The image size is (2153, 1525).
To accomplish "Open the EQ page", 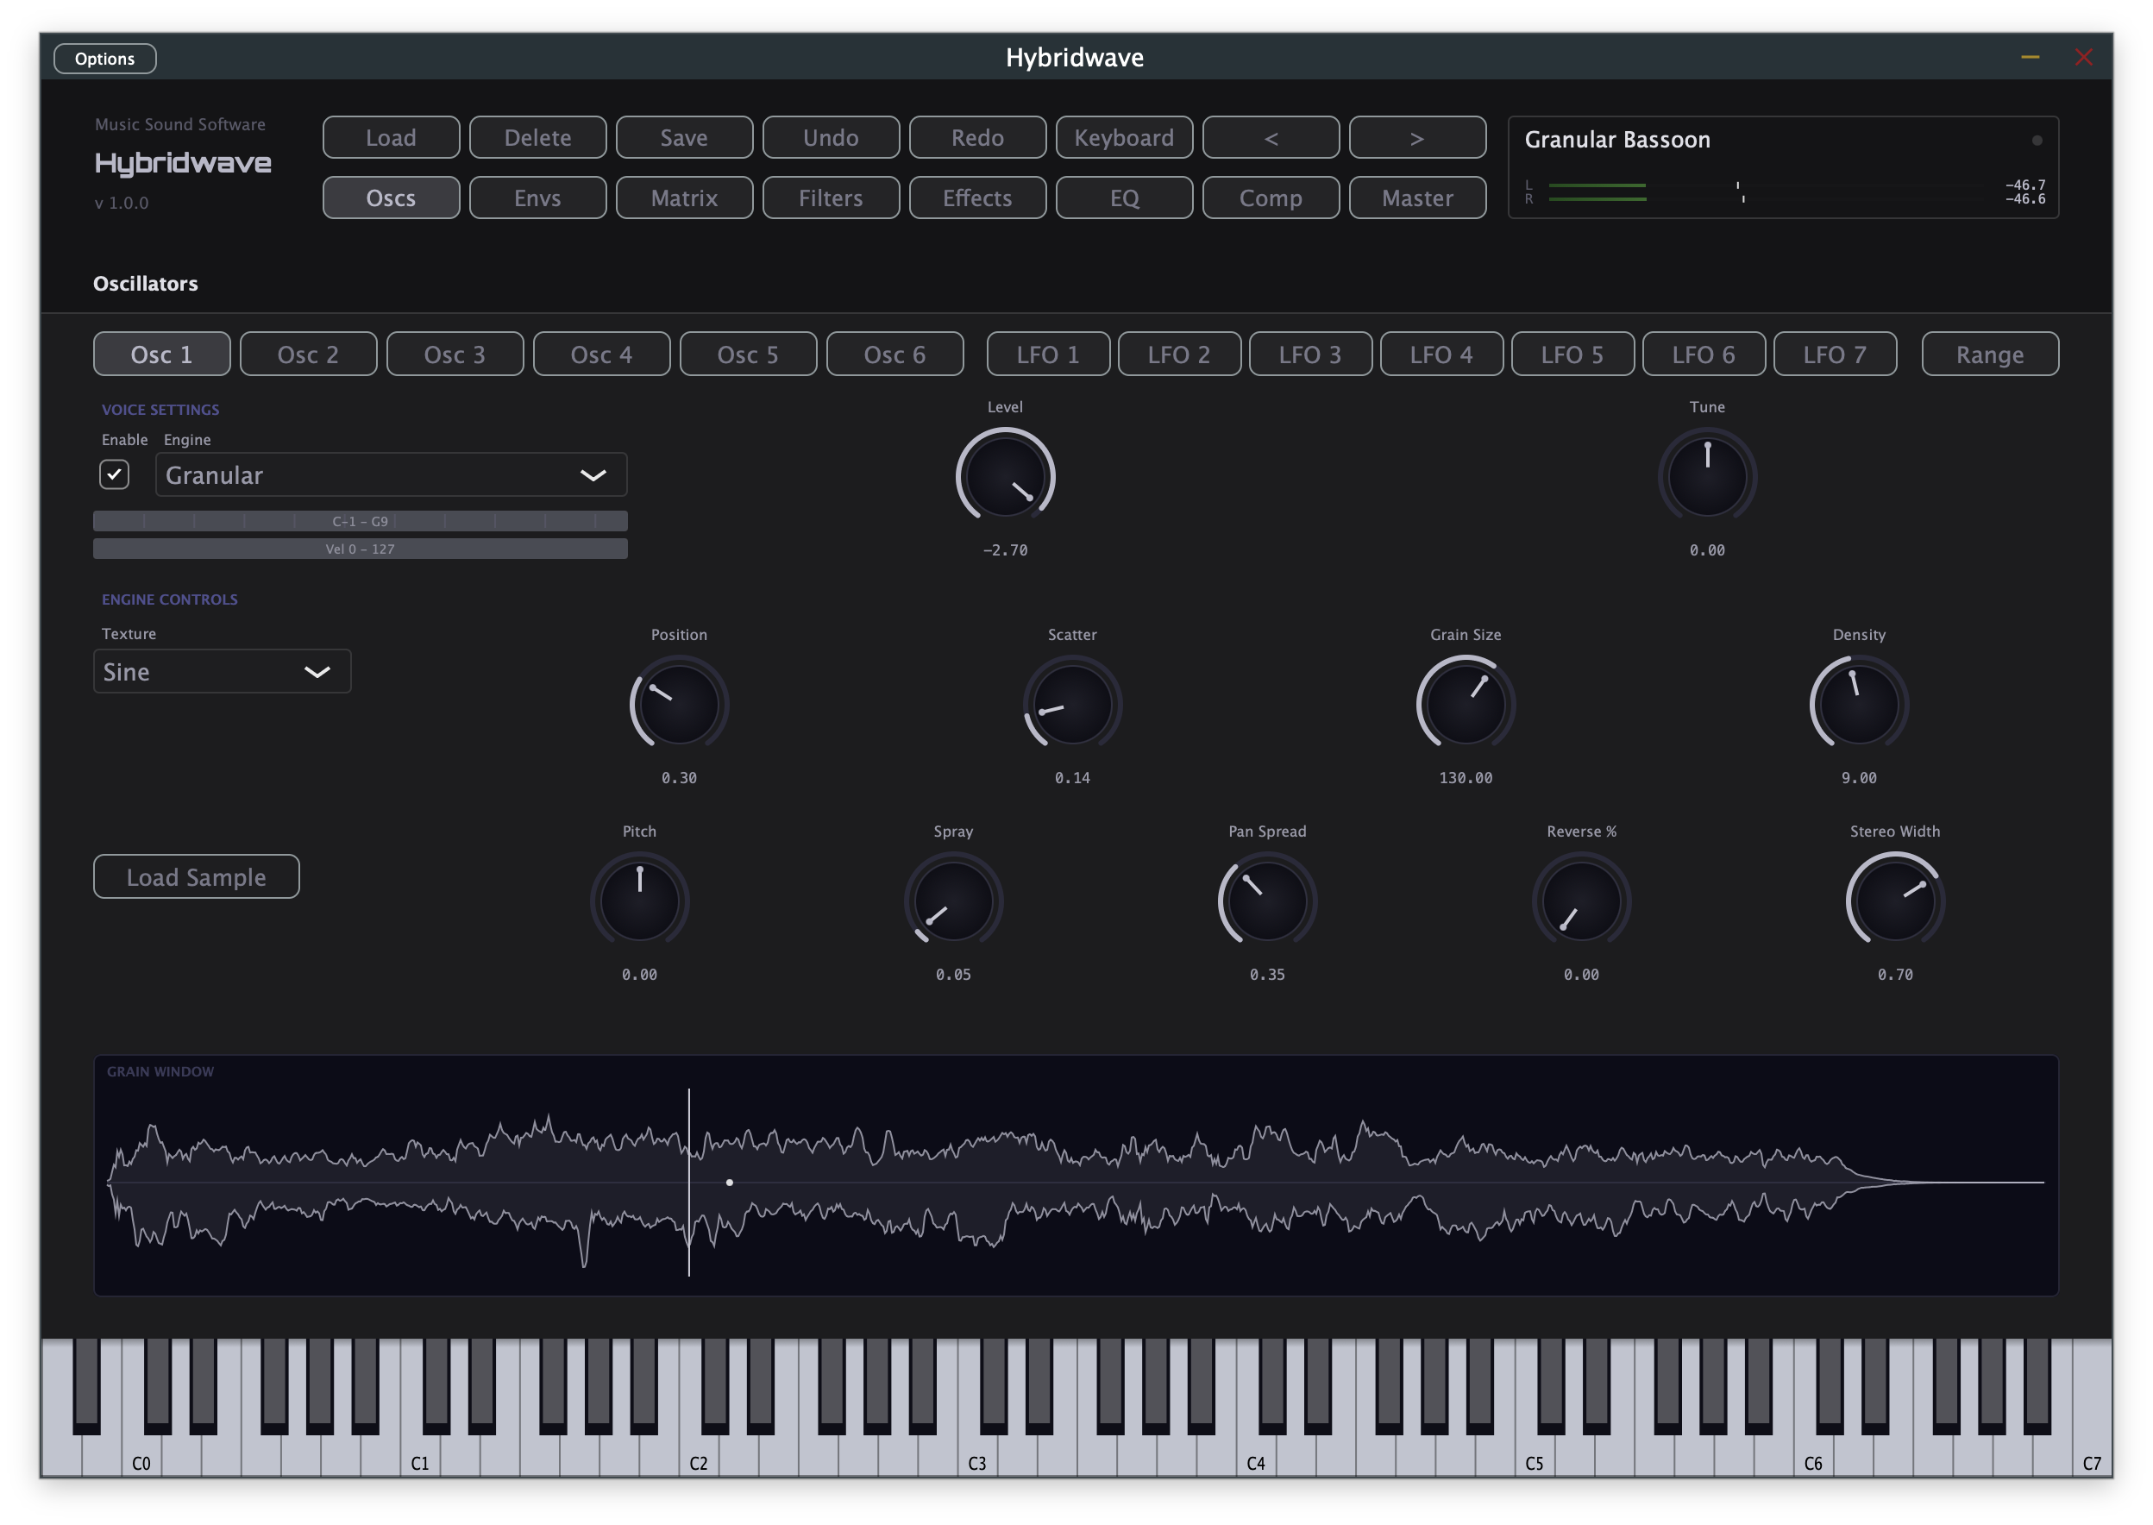I will click(x=1123, y=198).
